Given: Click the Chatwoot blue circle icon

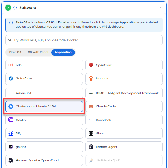Looking at the screenshot, I should click(x=11, y=107).
